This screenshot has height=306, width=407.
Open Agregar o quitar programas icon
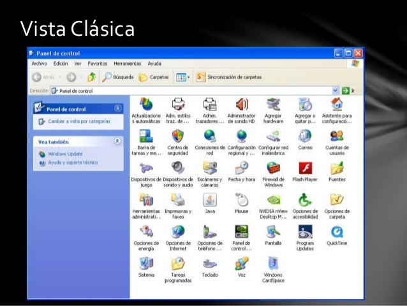(305, 105)
